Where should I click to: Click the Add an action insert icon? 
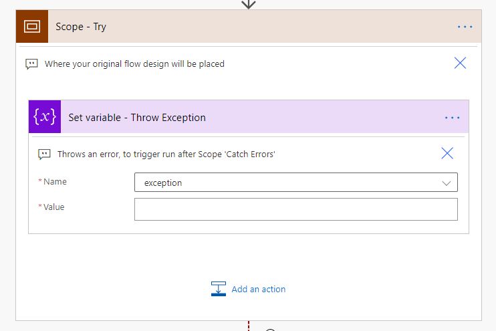click(219, 289)
